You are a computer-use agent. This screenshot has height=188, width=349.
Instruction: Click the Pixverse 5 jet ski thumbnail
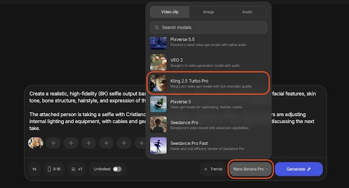[158, 104]
